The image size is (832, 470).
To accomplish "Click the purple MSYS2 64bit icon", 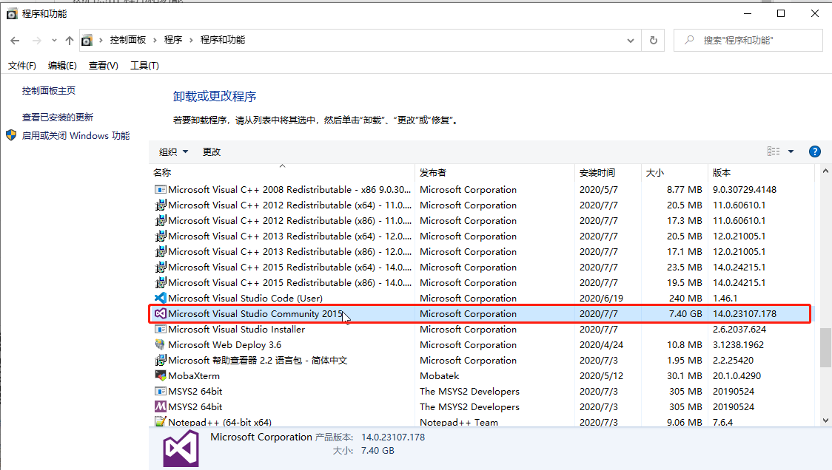I will coord(160,406).
